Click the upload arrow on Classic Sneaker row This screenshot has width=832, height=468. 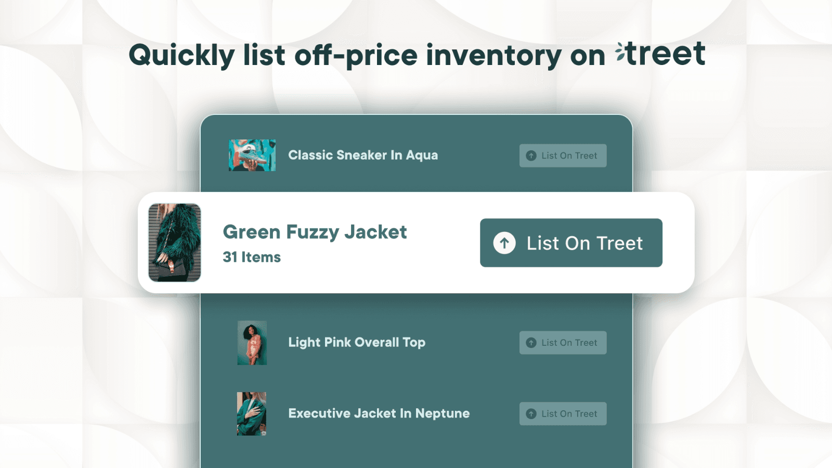(531, 155)
